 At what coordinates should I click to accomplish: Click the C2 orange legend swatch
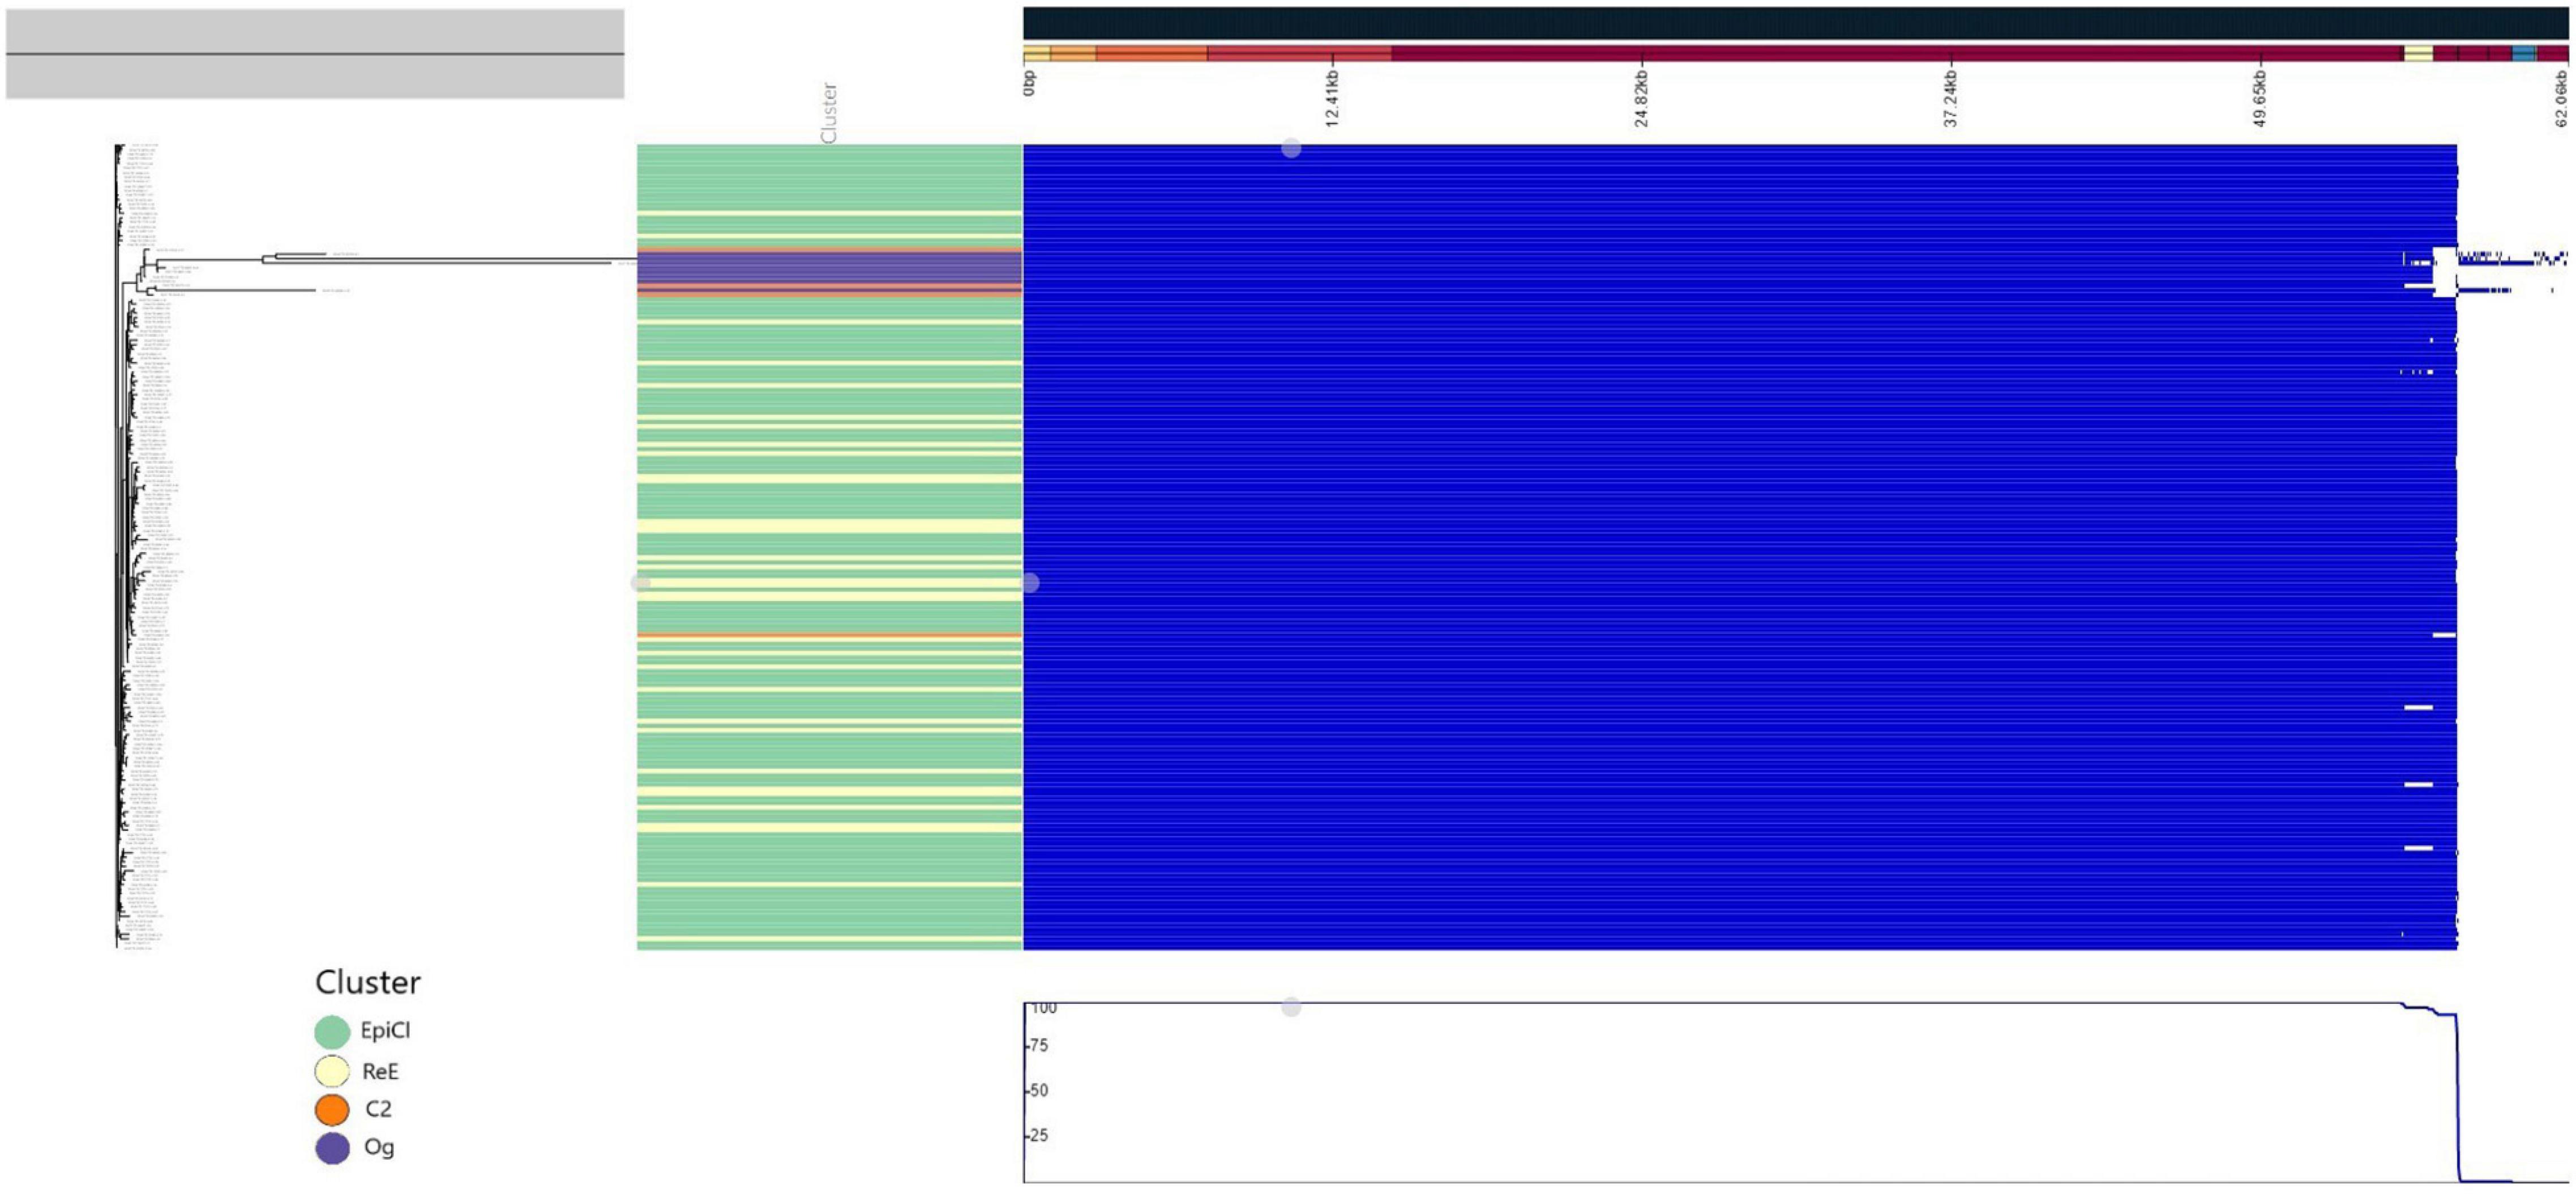[332, 1109]
